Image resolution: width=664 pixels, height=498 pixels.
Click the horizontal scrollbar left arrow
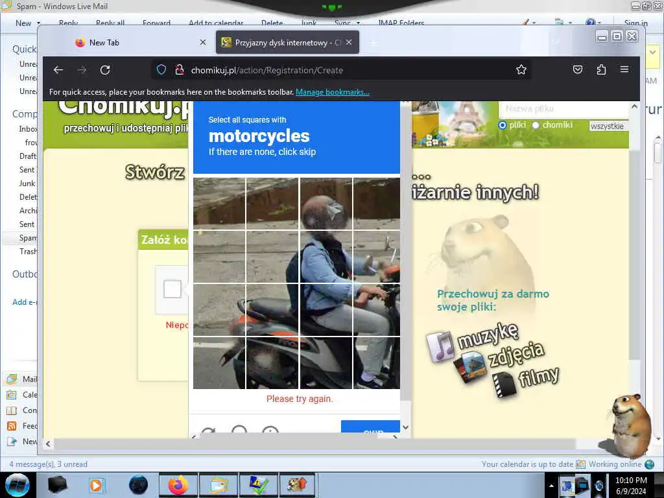(x=48, y=444)
